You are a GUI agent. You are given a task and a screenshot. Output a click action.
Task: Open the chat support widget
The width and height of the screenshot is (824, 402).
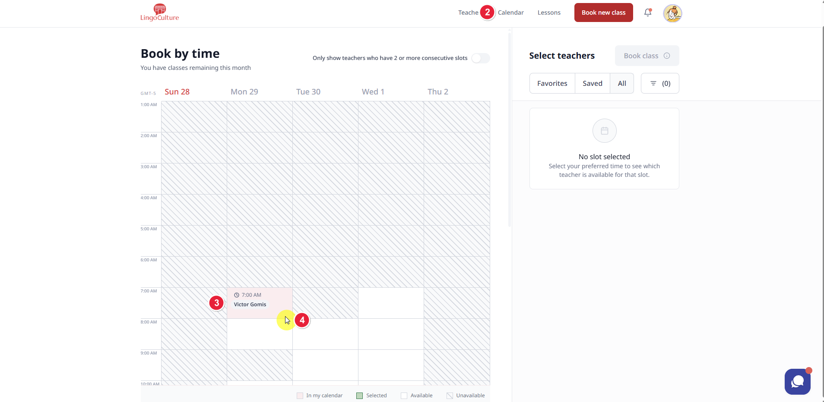[x=797, y=382]
